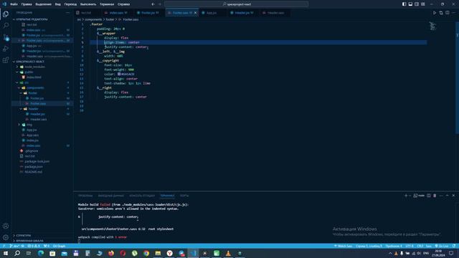Add a new terminal with plus icon
This screenshot has height=258, width=459.
(406, 196)
